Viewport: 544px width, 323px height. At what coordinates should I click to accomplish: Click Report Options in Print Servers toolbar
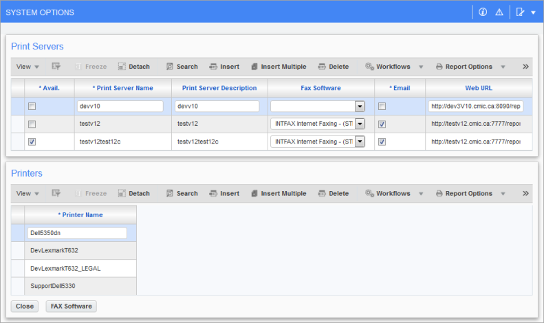coord(464,67)
